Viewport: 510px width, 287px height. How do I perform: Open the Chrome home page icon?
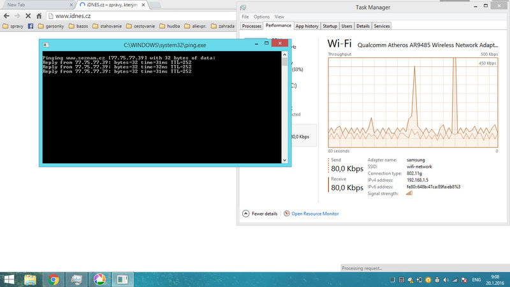point(39,15)
